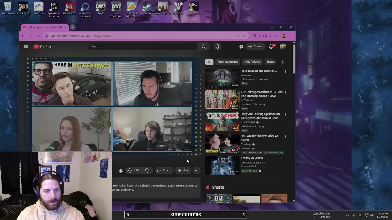The image size is (392, 220).
Task: Launch Sand Playtest desktop shortcut
Action: coord(23,8)
